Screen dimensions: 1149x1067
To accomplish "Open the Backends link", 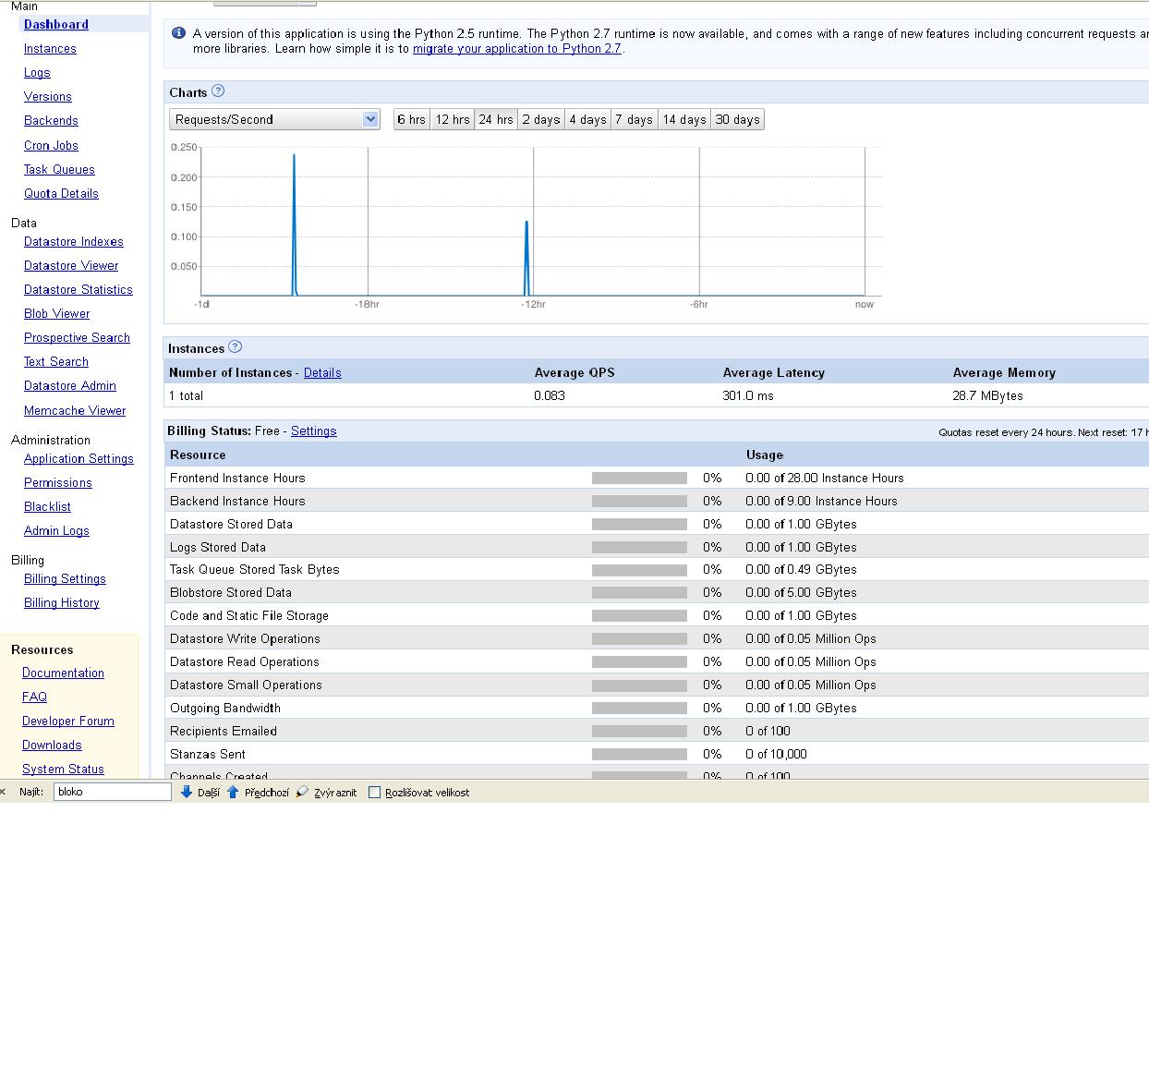I will point(51,120).
